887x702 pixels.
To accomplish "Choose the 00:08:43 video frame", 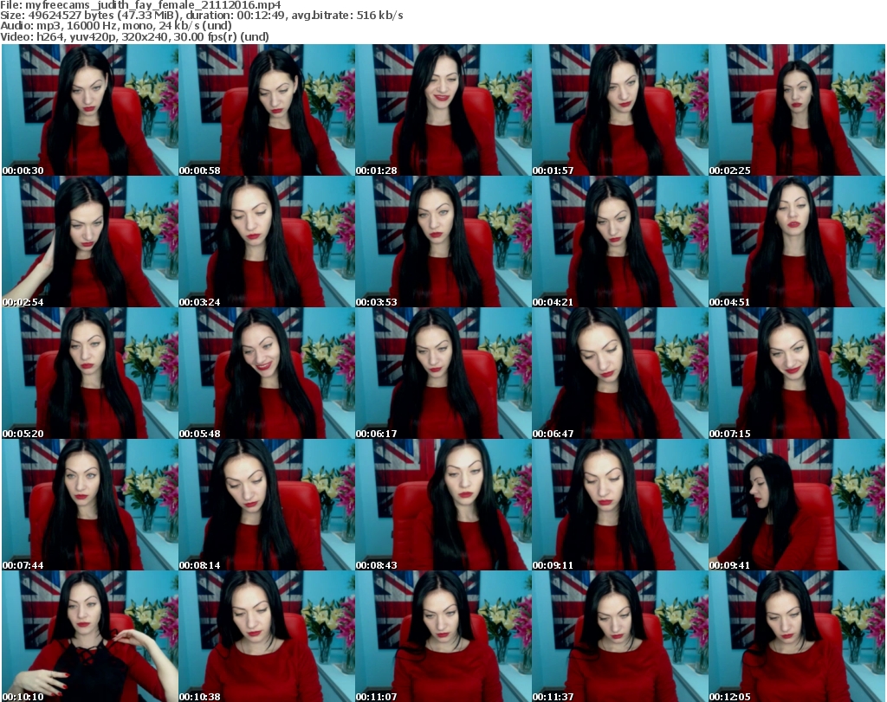I will tap(443, 506).
